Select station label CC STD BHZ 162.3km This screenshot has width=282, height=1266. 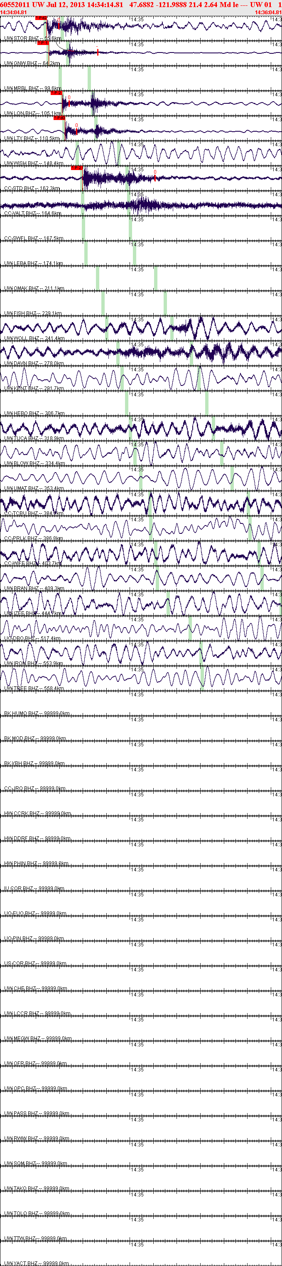[x=32, y=189]
